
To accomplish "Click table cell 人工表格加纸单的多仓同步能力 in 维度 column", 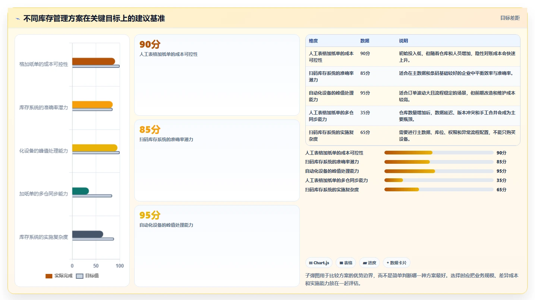I will (331, 116).
